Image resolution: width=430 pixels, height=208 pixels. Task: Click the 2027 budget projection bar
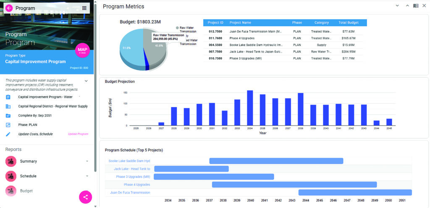(x=161, y=124)
